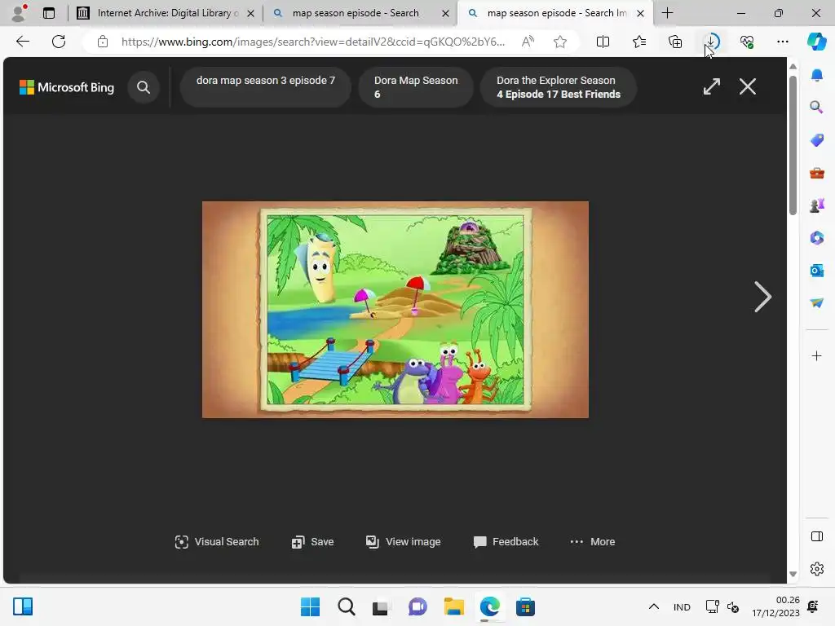Open the Favorites list
The height and width of the screenshot is (626, 835).
(x=639, y=42)
